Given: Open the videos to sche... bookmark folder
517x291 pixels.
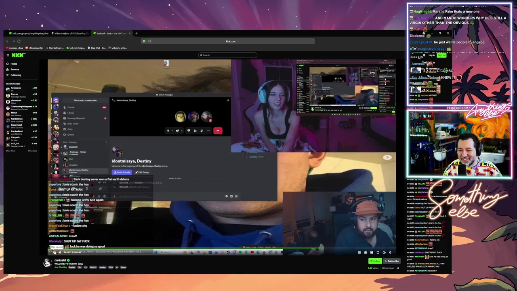Looking at the screenshot, I should 118,48.
